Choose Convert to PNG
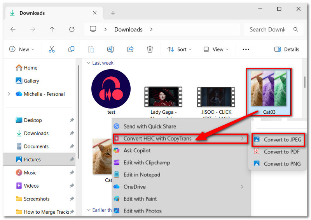The height and width of the screenshot is (220, 311). tap(278, 164)
